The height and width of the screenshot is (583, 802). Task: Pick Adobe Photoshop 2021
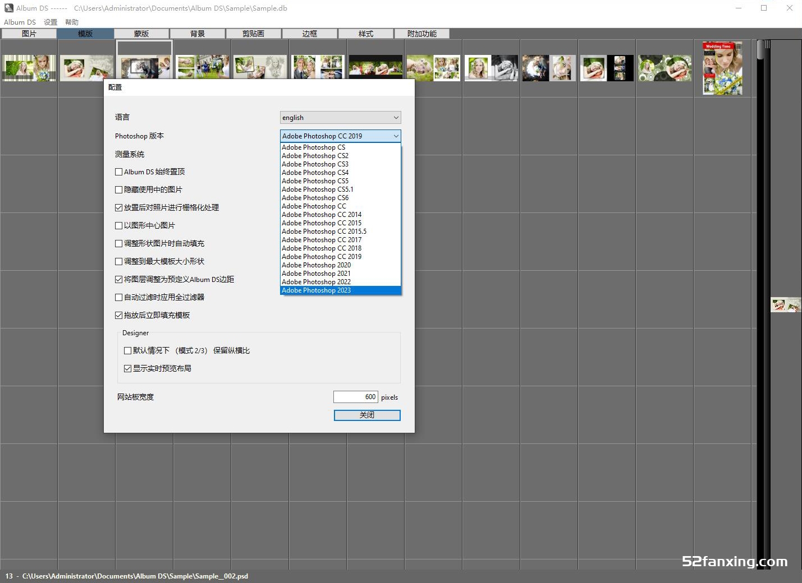click(341, 274)
